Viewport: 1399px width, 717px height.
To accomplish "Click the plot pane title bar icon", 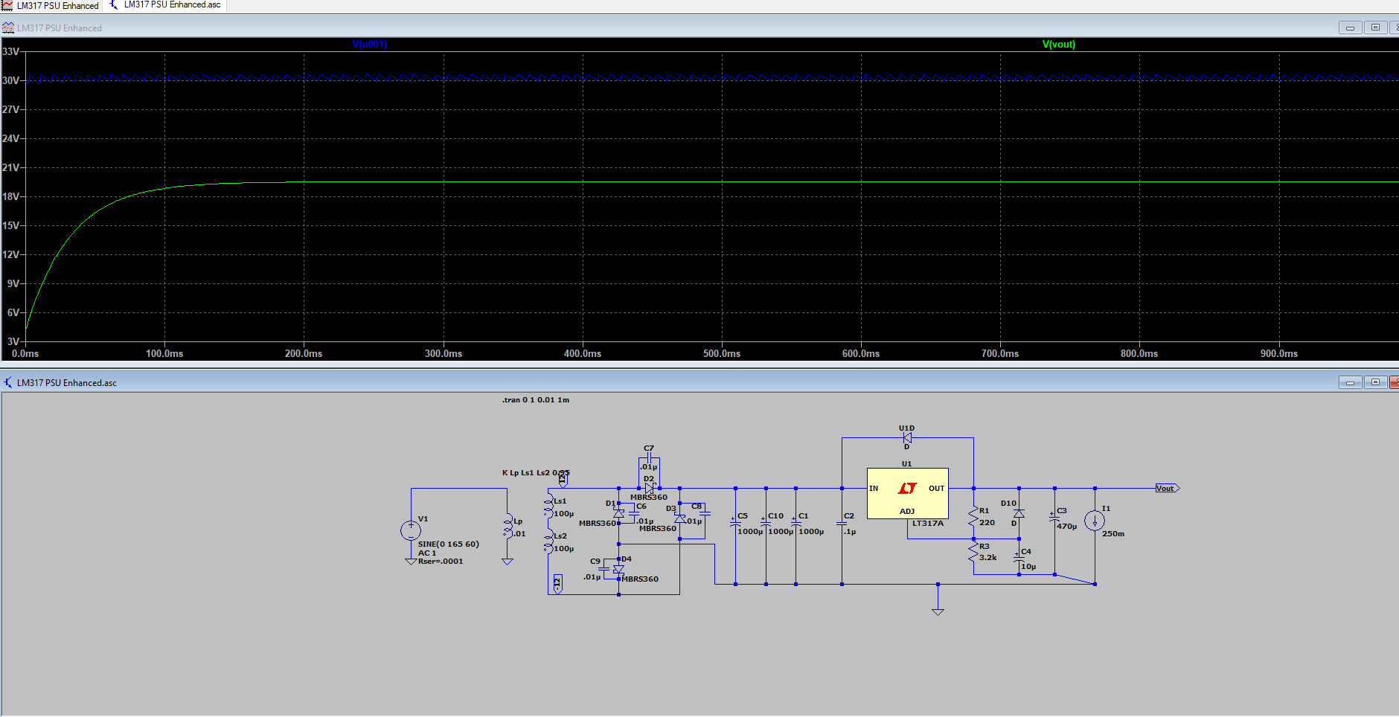I will pos(8,28).
